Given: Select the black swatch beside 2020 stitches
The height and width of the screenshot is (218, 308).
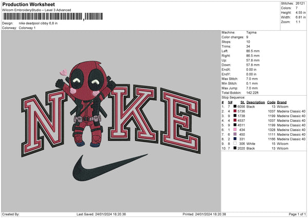Looking at the screenshot, I should pos(235,148).
